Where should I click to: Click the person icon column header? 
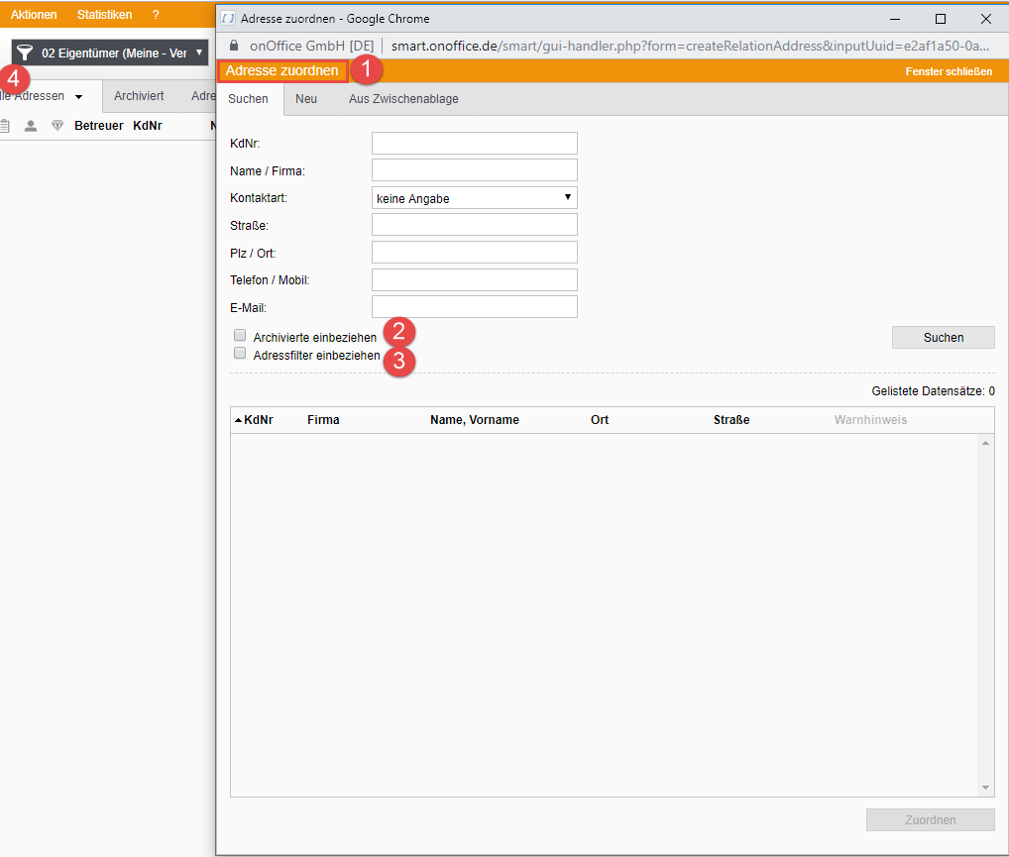click(x=31, y=126)
